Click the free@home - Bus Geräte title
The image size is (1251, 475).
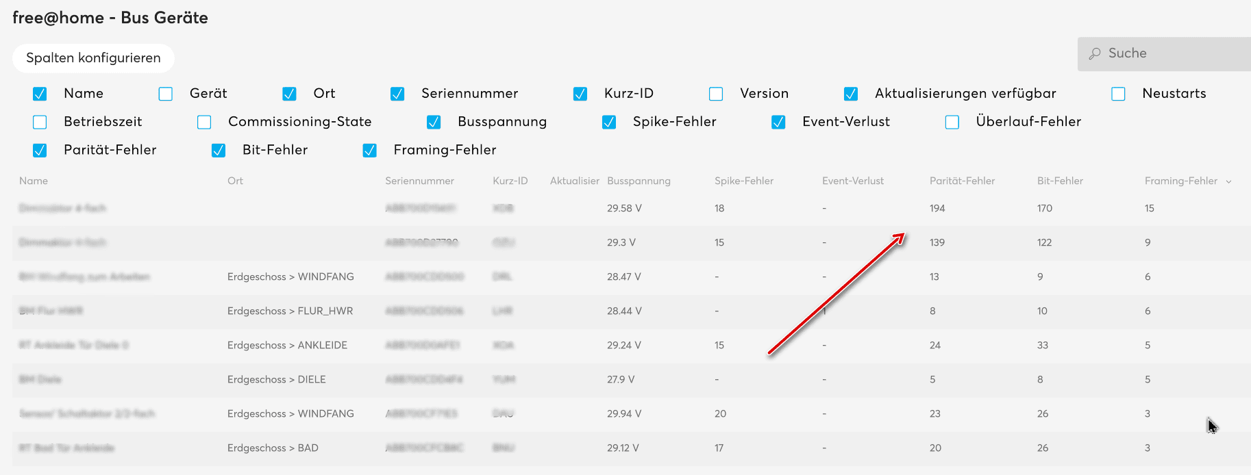[110, 18]
